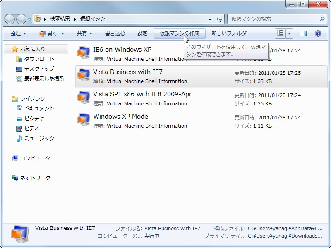Click the お気に入り star icon in sidebar
This screenshot has width=331, height=248.
(x=14, y=49)
